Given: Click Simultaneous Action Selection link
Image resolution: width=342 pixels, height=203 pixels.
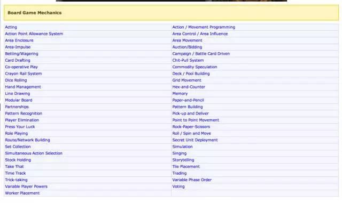Looking at the screenshot, I should [34, 153].
